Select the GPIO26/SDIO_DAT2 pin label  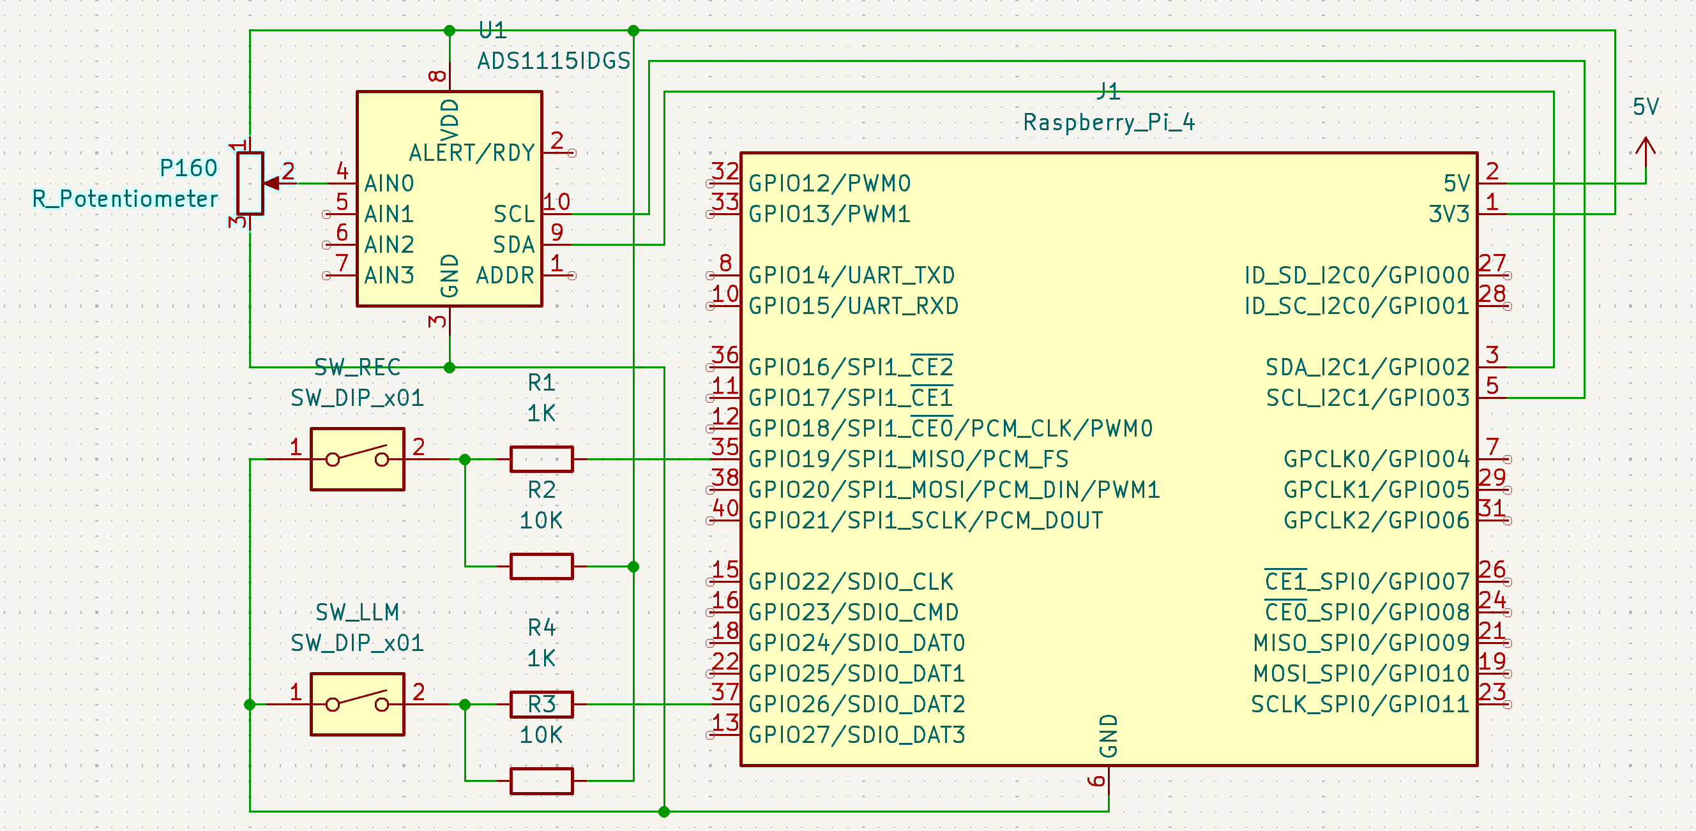pos(857,705)
